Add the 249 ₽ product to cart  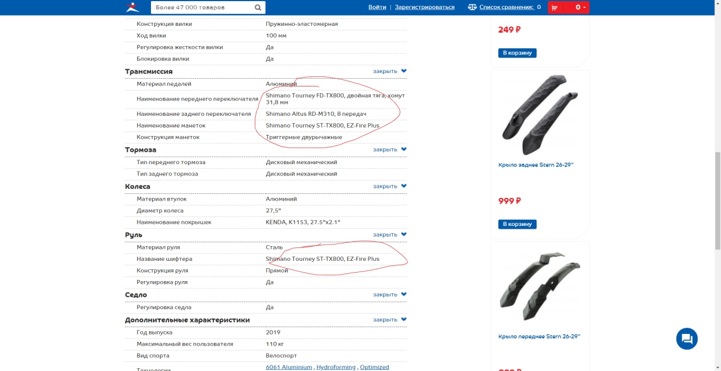point(517,53)
